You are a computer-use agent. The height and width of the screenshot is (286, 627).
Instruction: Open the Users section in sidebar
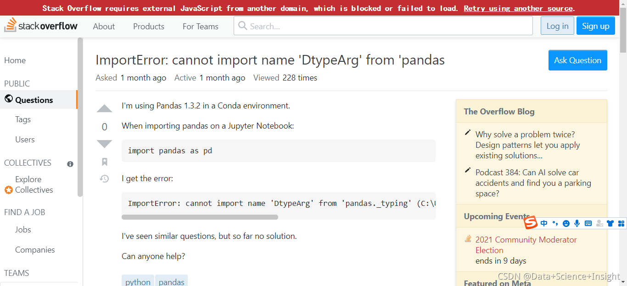point(25,140)
